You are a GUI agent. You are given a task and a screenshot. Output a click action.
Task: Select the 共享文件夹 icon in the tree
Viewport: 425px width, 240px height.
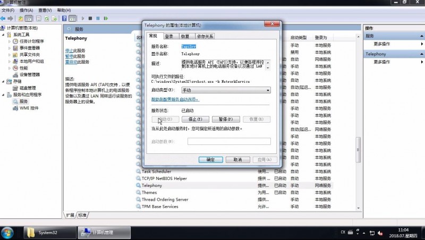[15, 55]
